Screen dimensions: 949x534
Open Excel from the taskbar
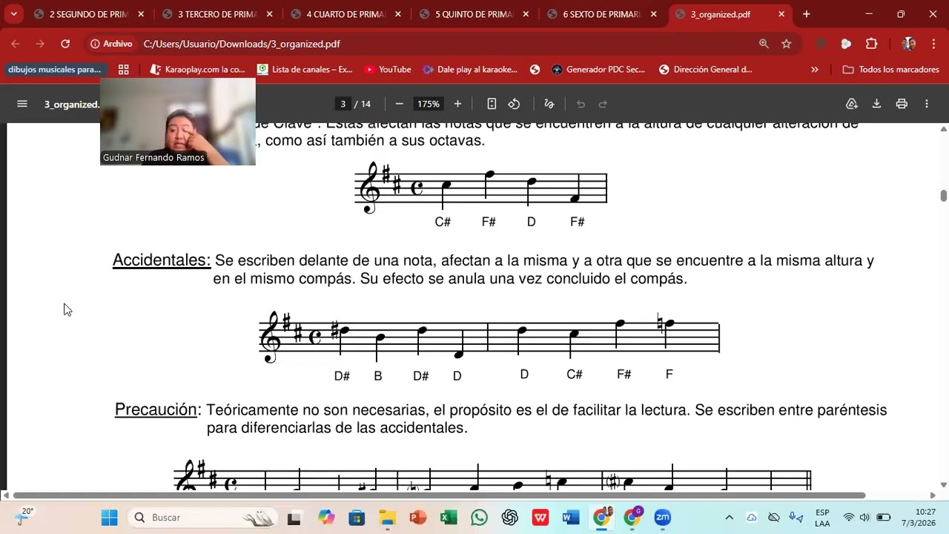(x=449, y=517)
